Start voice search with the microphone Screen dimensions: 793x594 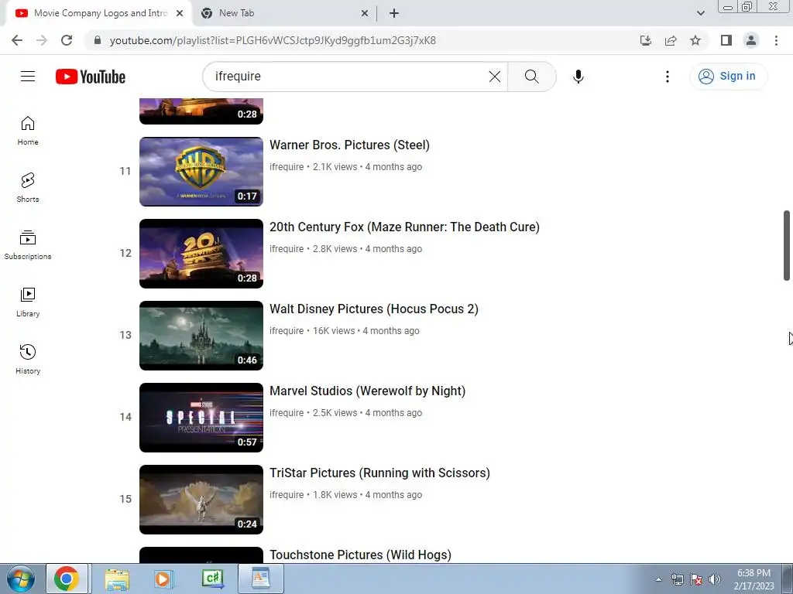(578, 77)
